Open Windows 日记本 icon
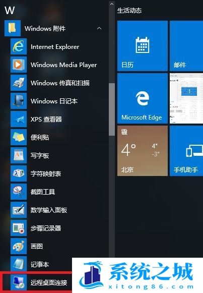The width and height of the screenshot is (203, 293). (19, 101)
